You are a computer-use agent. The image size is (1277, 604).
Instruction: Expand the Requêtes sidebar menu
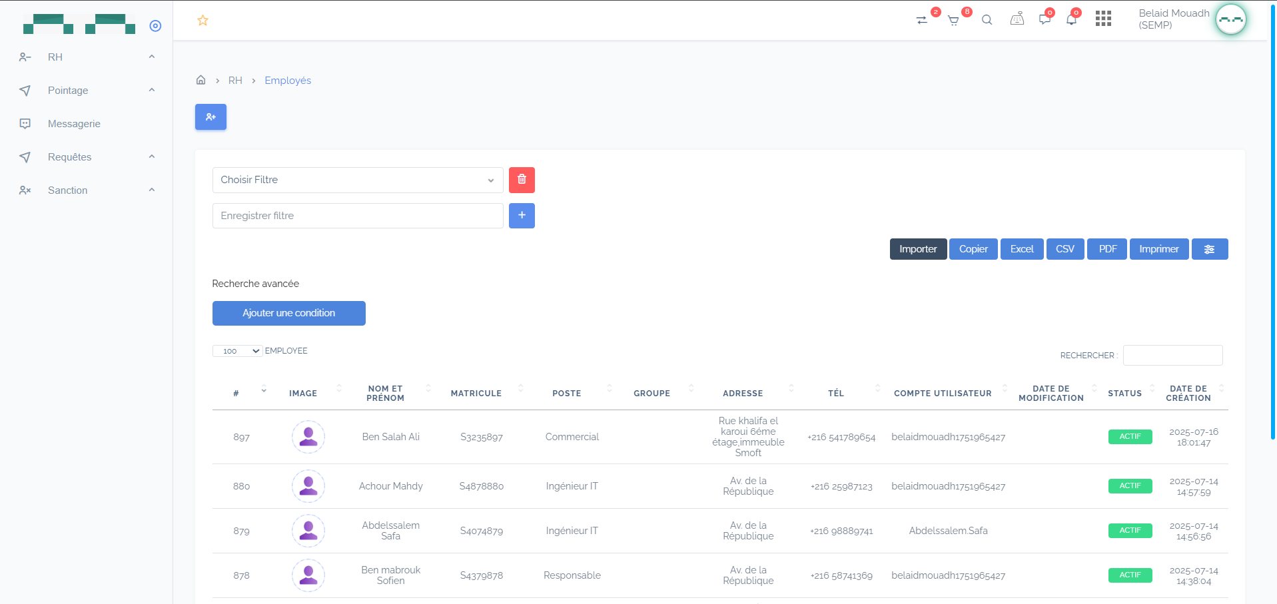(87, 157)
